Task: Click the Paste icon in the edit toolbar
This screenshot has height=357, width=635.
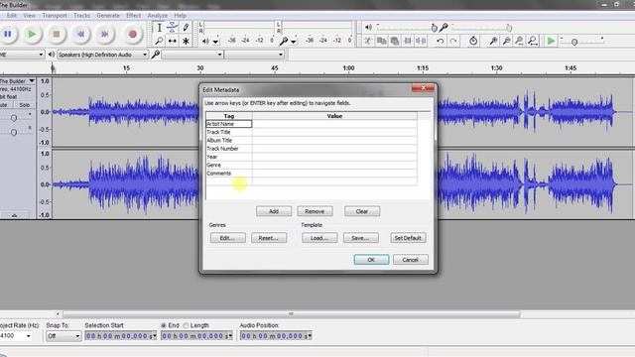Action: (x=395, y=41)
